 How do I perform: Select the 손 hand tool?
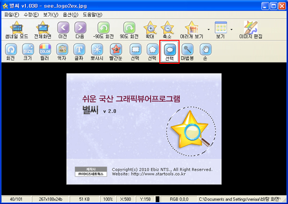coord(205,52)
